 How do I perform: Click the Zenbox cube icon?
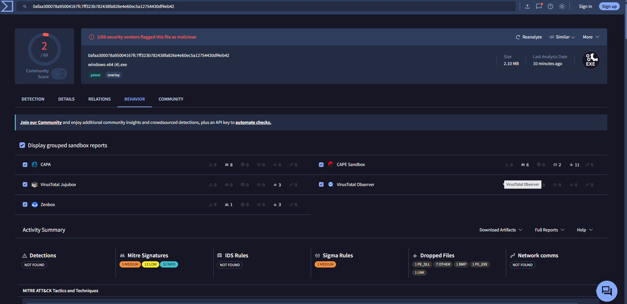pyautogui.click(x=35, y=204)
